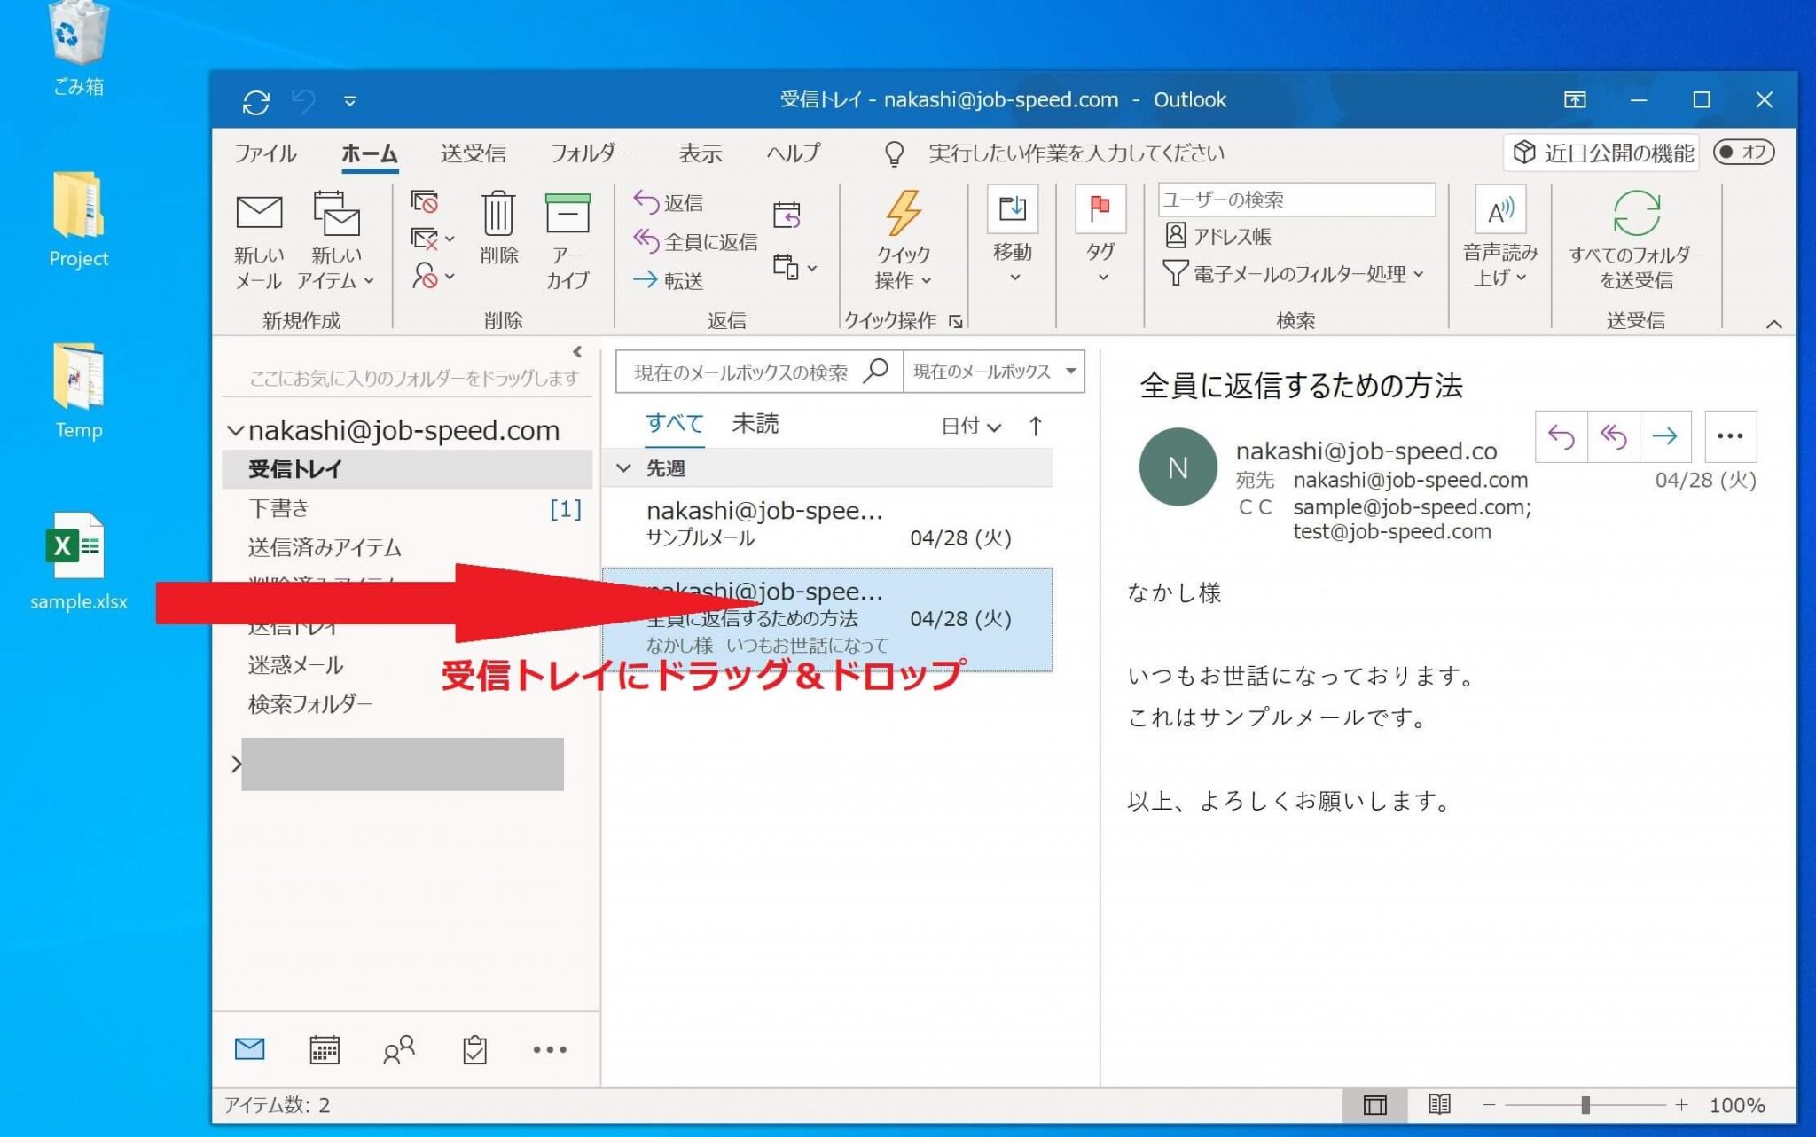The width and height of the screenshot is (1816, 1137).
Task: Collapse the 先週 group
Action: click(x=624, y=467)
